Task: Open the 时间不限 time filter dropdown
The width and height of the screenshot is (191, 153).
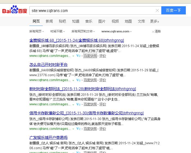Action: coord(57,31)
